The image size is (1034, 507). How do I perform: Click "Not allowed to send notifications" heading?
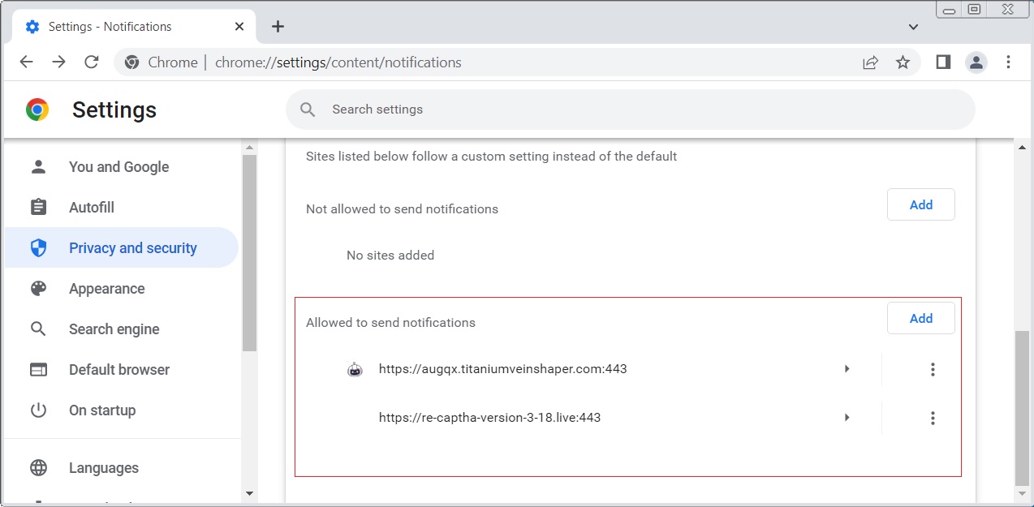point(402,208)
